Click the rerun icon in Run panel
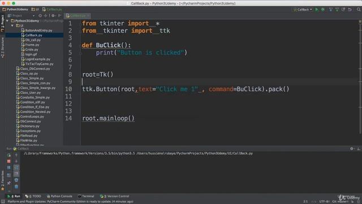 click(9, 155)
